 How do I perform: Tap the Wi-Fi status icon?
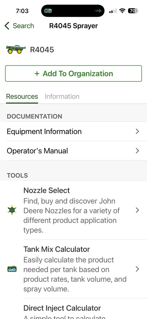[x=122, y=11]
